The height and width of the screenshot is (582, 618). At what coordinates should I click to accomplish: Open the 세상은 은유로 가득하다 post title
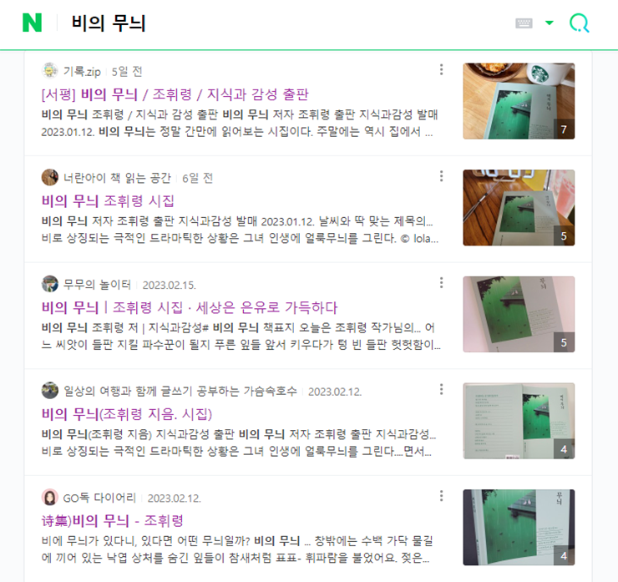click(x=190, y=307)
